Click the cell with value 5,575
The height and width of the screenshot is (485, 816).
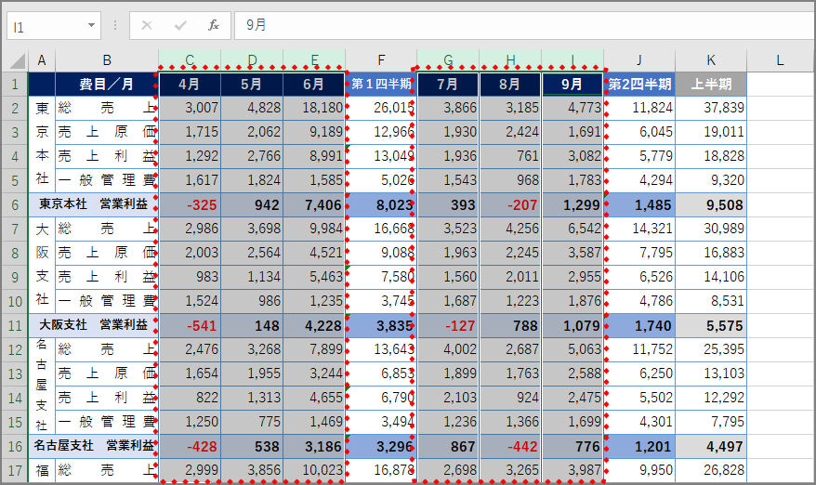(x=711, y=326)
